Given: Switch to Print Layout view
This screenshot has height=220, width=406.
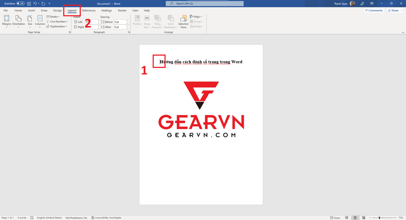Looking at the screenshot, I should (x=355, y=218).
